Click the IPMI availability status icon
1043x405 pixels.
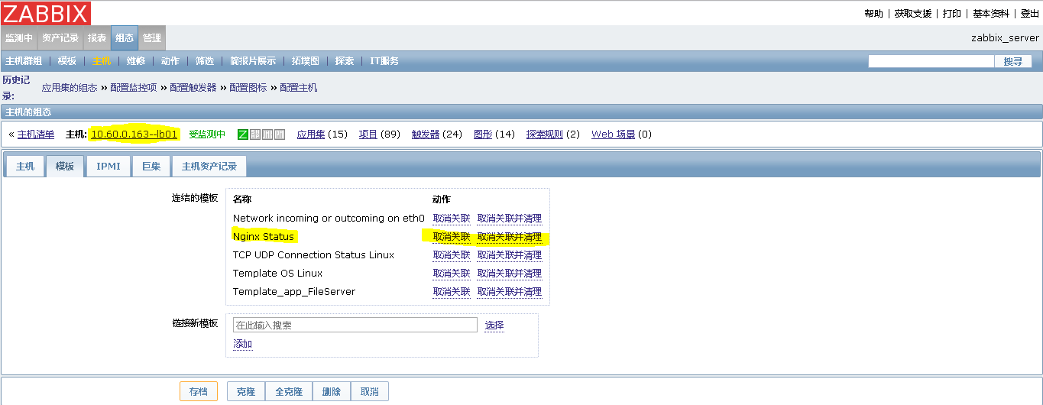pyautogui.click(x=280, y=134)
